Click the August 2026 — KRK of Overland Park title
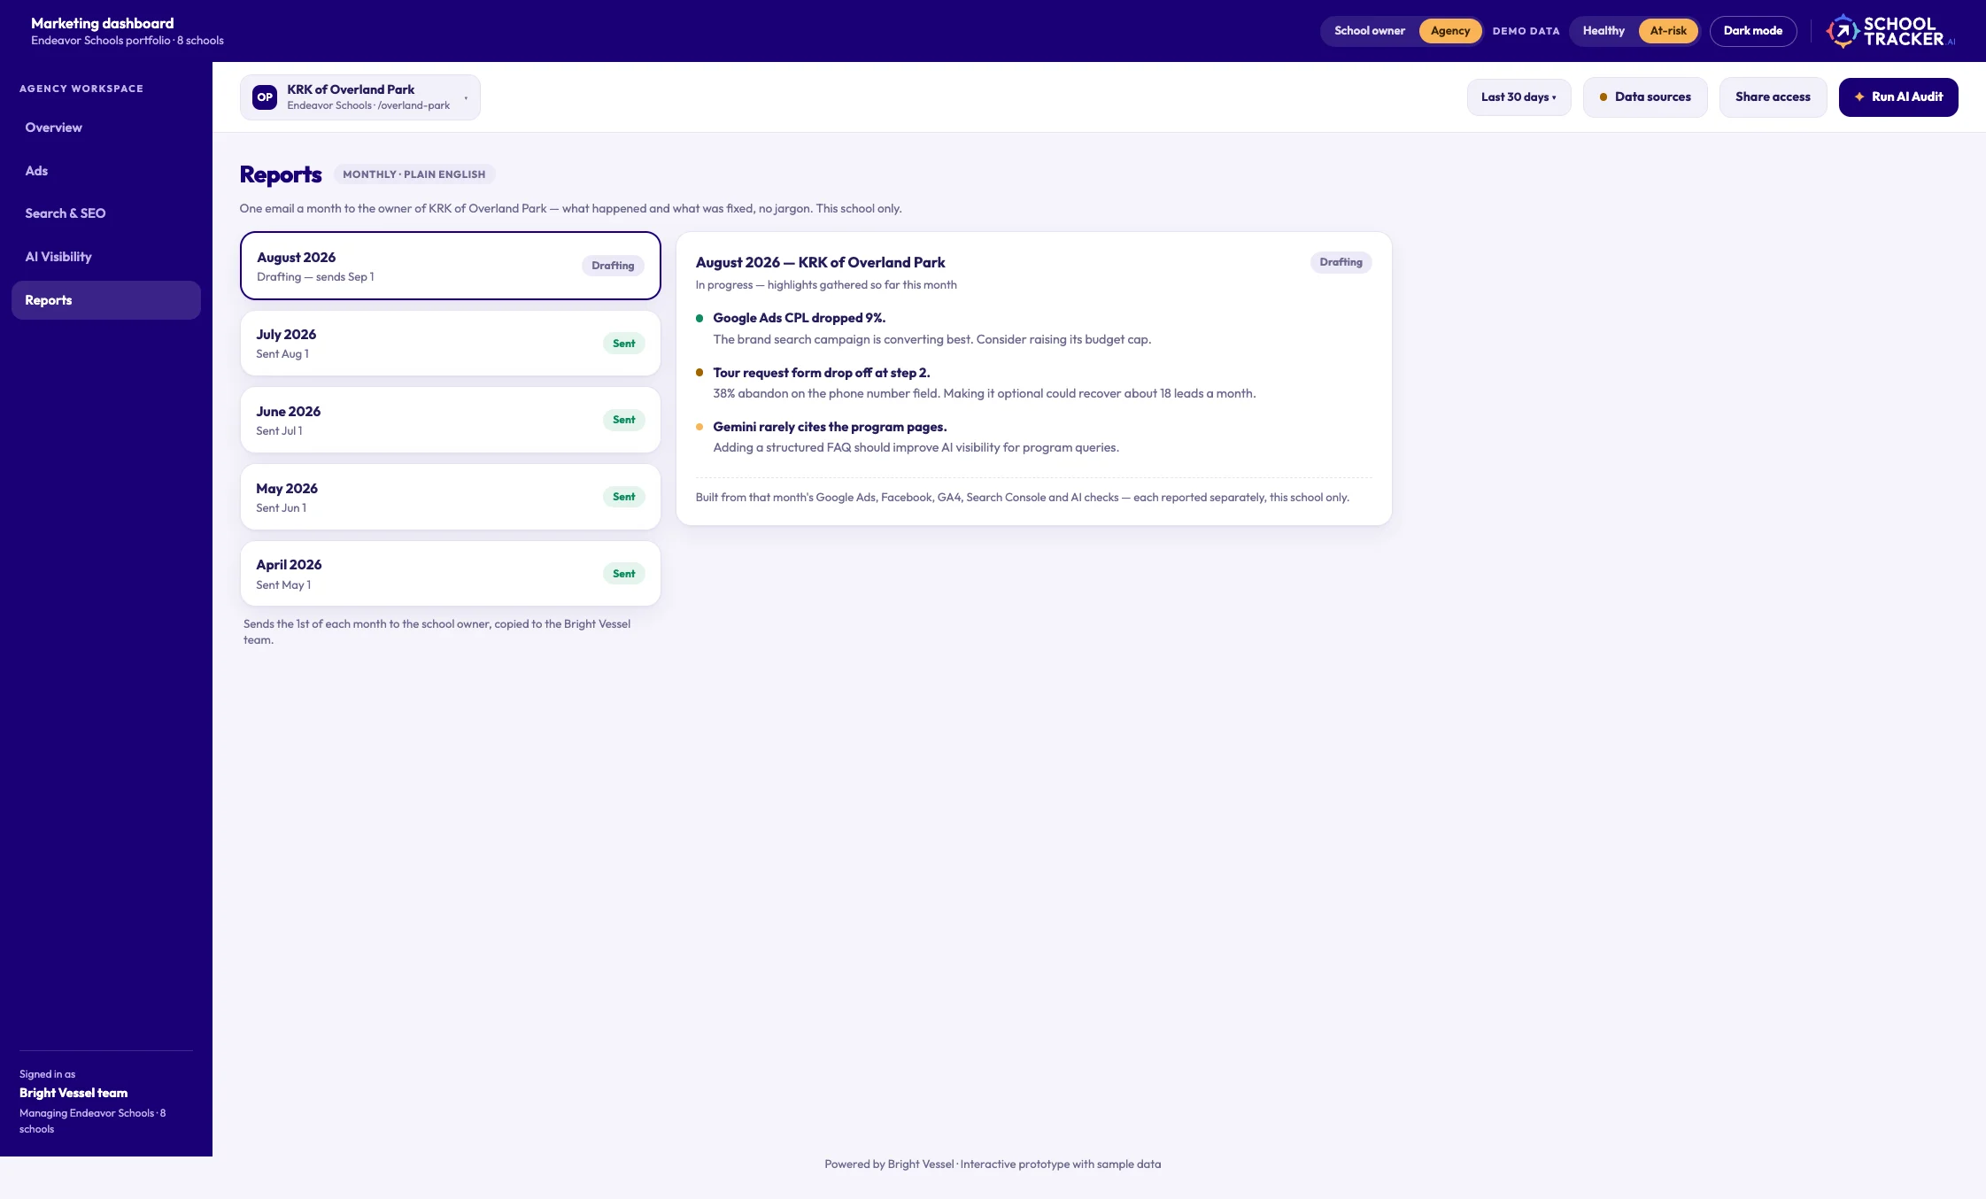The image size is (1986, 1199). coord(820,262)
